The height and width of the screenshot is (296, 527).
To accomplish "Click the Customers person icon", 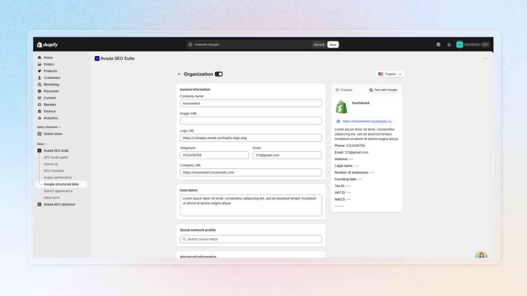I will pyautogui.click(x=40, y=78).
